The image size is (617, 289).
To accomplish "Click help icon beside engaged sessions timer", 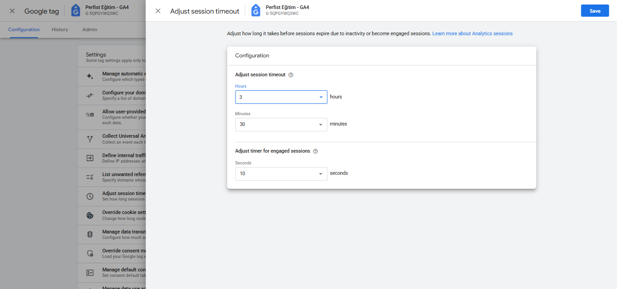I will pos(316,151).
